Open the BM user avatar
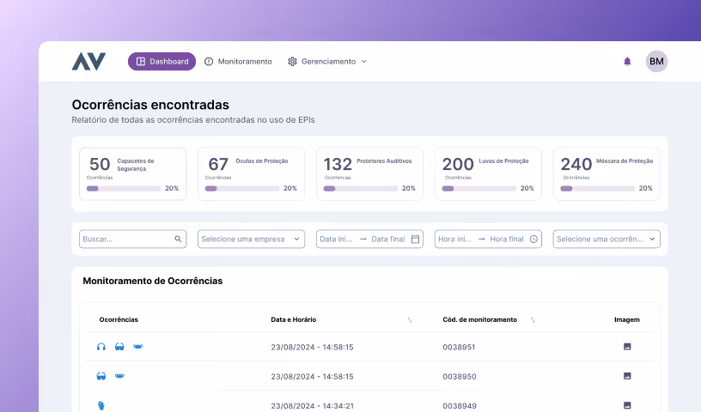The width and height of the screenshot is (701, 412). (x=656, y=61)
